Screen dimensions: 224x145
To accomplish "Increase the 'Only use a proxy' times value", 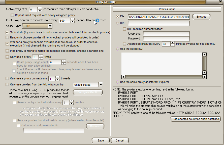I will (41, 56).
